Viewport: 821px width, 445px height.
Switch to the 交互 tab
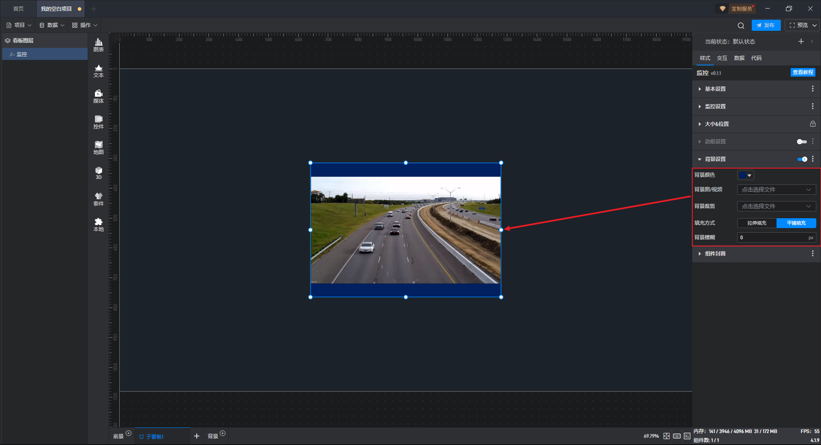point(722,58)
